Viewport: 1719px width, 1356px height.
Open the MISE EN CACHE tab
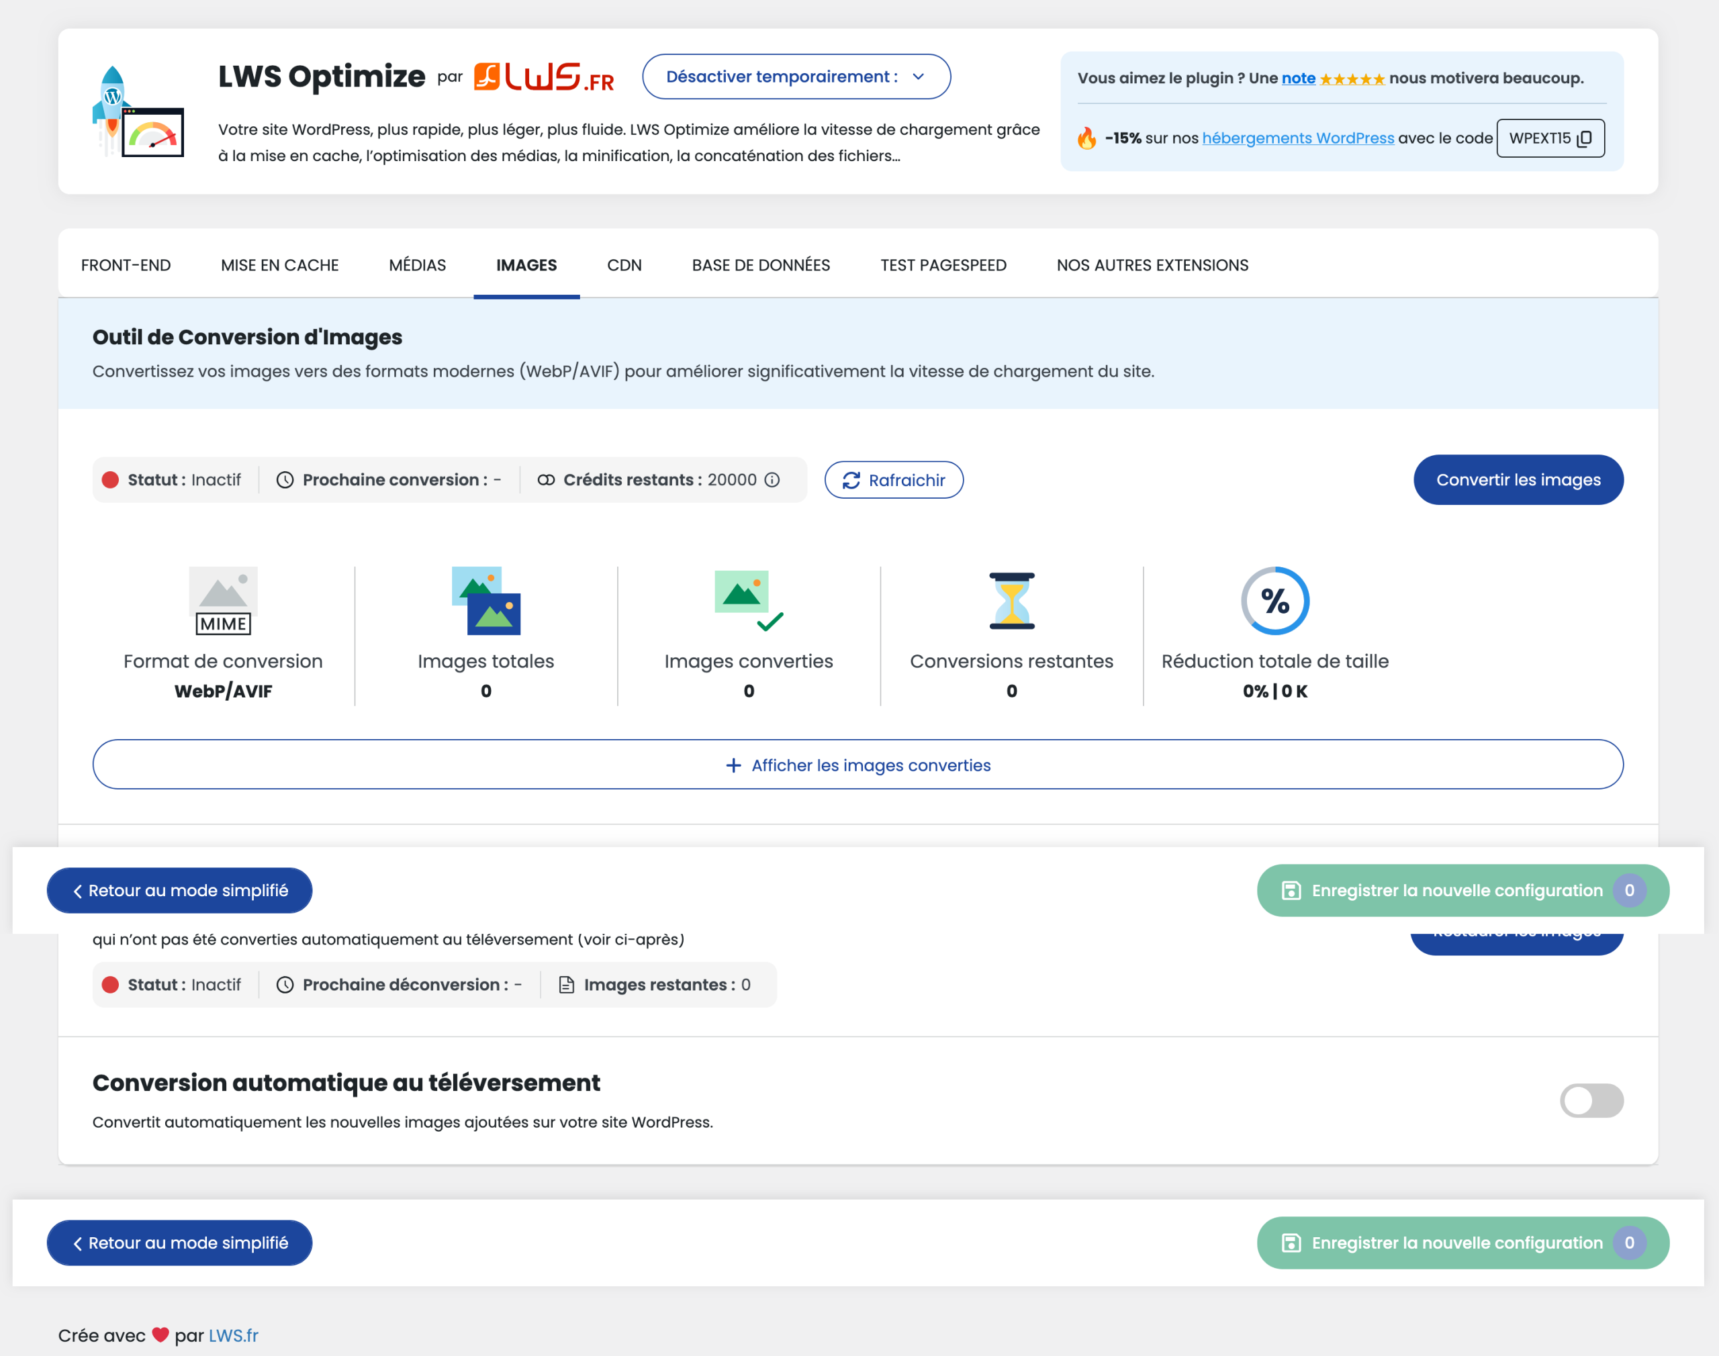(279, 265)
